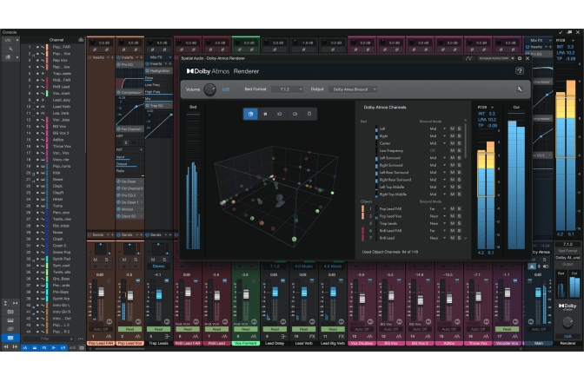Click Auto: Off button on channel 1
Viewport: 584px width, 382px height.
point(101,329)
